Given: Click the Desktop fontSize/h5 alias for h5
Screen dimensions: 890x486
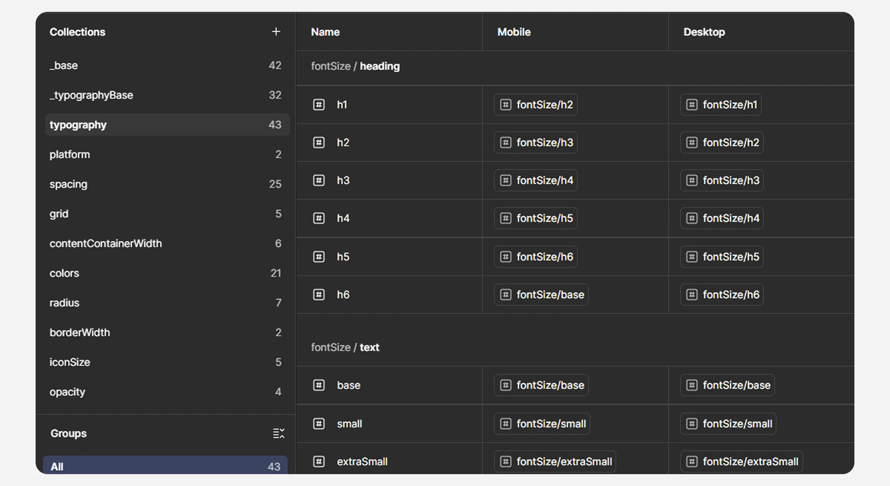Looking at the screenshot, I should (x=722, y=257).
